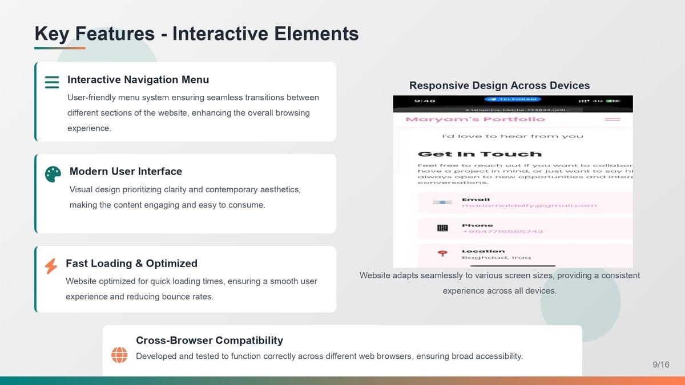
Task: Click the red location pin icon
Action: pyautogui.click(x=442, y=254)
